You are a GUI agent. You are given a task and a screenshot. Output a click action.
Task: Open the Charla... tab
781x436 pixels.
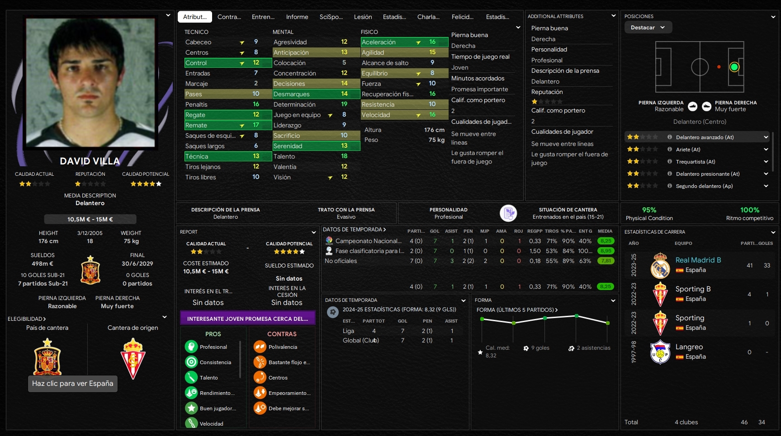428,17
